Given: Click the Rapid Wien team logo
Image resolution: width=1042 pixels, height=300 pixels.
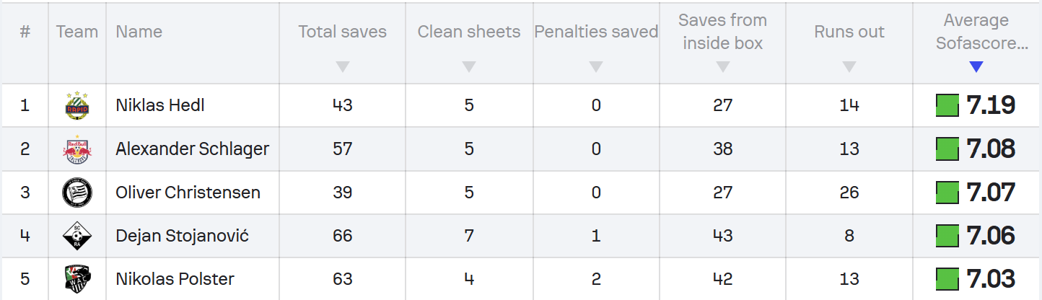Looking at the screenshot, I should tap(76, 105).
